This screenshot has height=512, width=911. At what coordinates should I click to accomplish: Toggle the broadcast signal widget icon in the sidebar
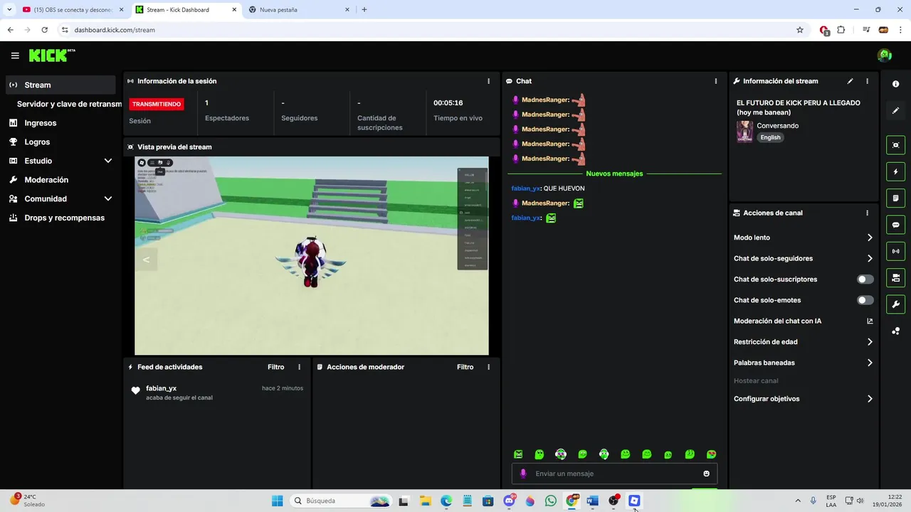coord(895,251)
